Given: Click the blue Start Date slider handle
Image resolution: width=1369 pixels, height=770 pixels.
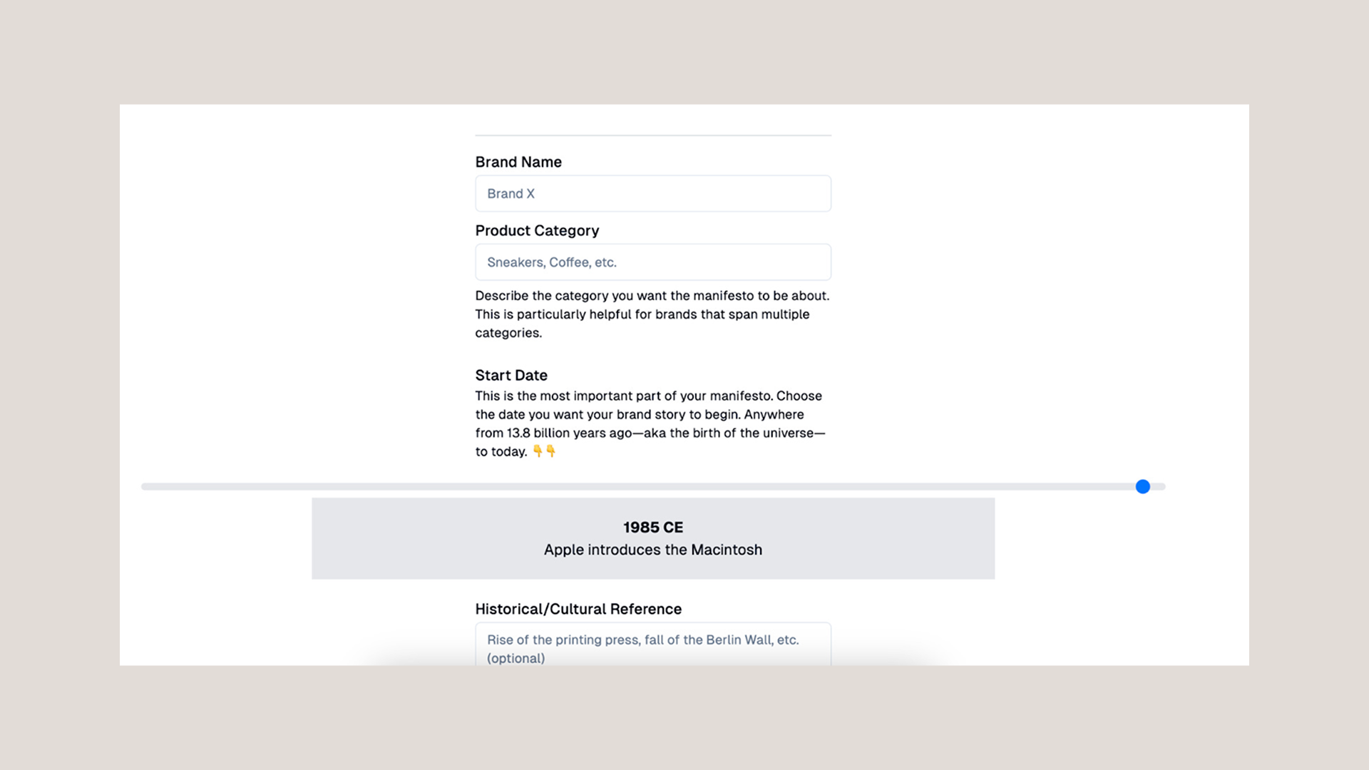Looking at the screenshot, I should coord(1142,486).
